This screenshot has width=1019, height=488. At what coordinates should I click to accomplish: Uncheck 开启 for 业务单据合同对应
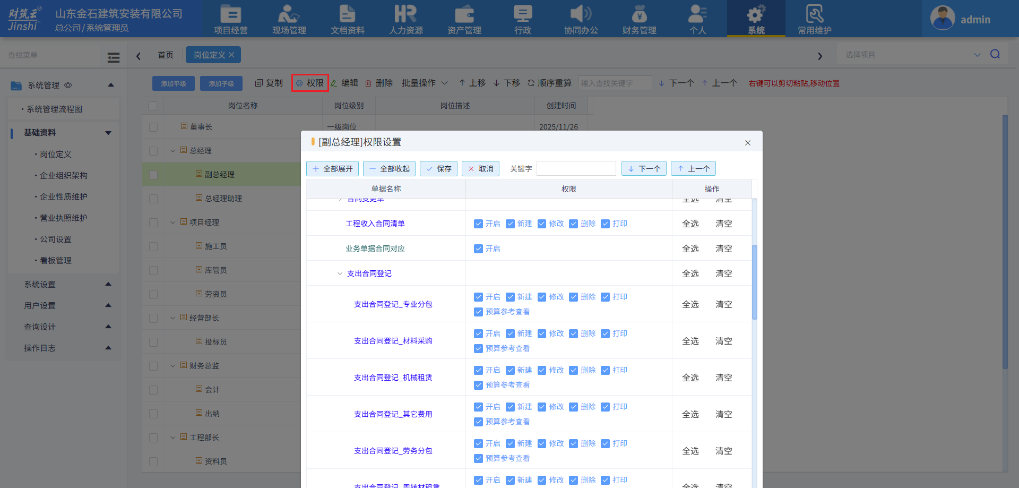click(478, 249)
